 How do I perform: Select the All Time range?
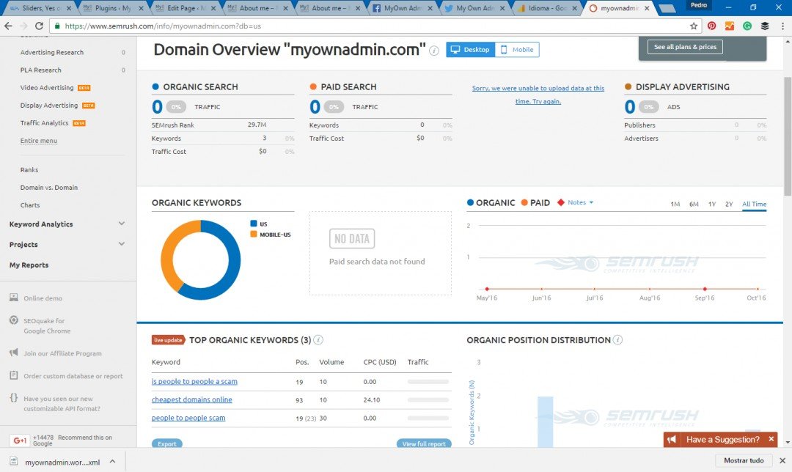click(754, 204)
